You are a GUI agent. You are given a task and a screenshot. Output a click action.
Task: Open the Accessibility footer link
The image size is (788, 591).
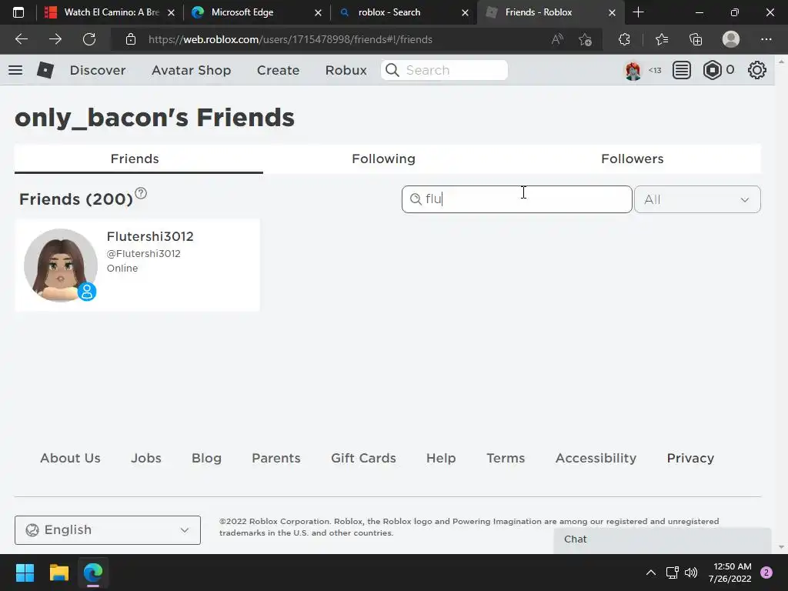click(596, 458)
